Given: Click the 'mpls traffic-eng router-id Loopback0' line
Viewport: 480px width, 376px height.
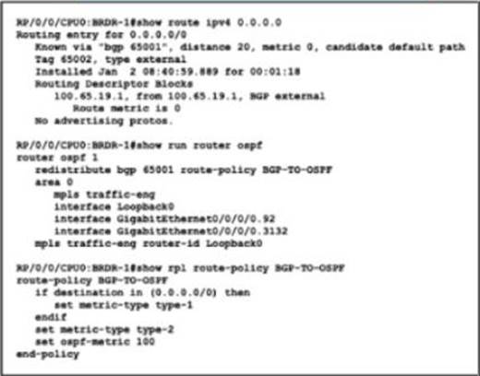Looking at the screenshot, I should coord(149,243).
